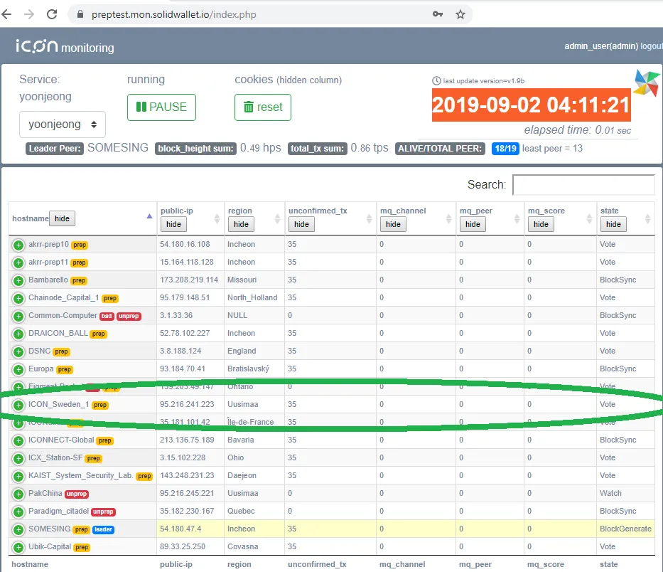Expand row details for akrr-prep11

click(x=18, y=263)
